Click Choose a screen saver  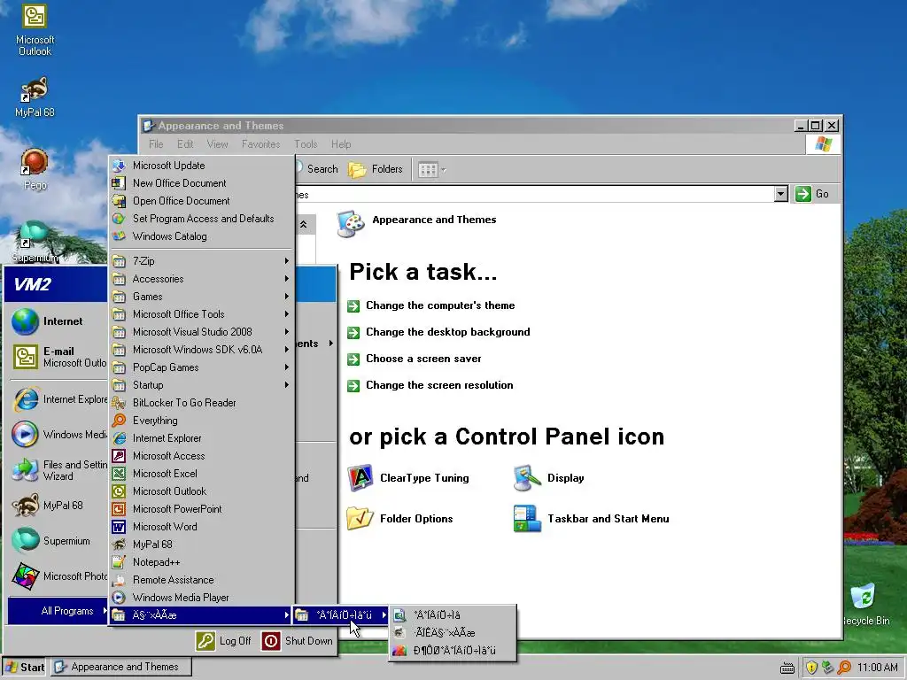point(415,359)
